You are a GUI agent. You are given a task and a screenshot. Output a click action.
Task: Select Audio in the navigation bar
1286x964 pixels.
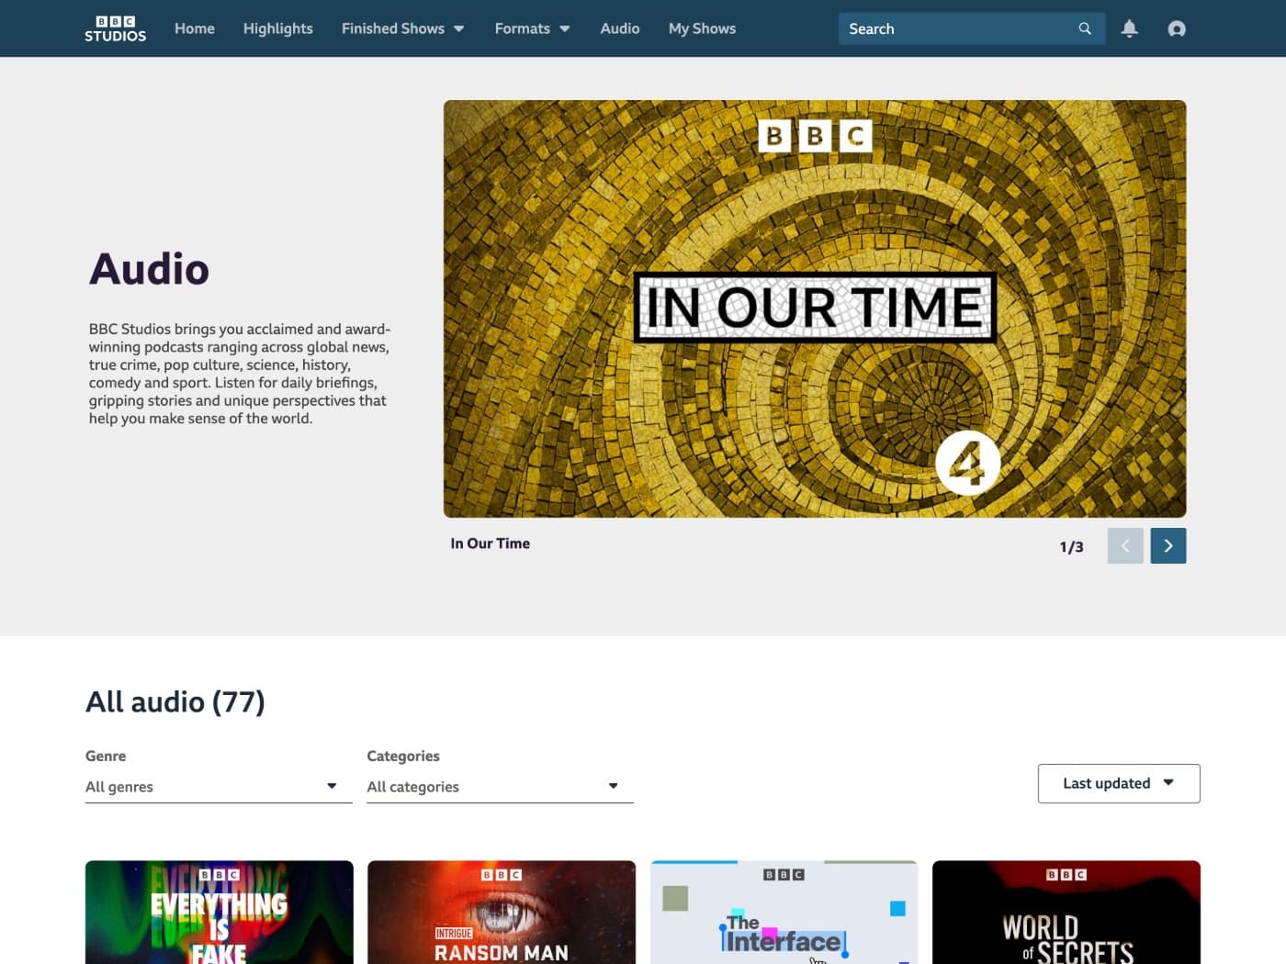[x=620, y=28]
